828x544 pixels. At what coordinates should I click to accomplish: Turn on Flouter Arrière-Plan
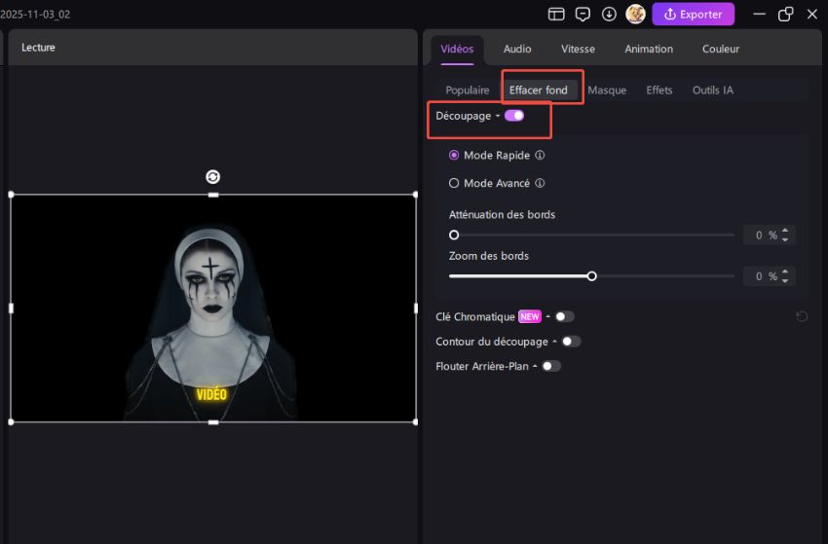tap(551, 366)
